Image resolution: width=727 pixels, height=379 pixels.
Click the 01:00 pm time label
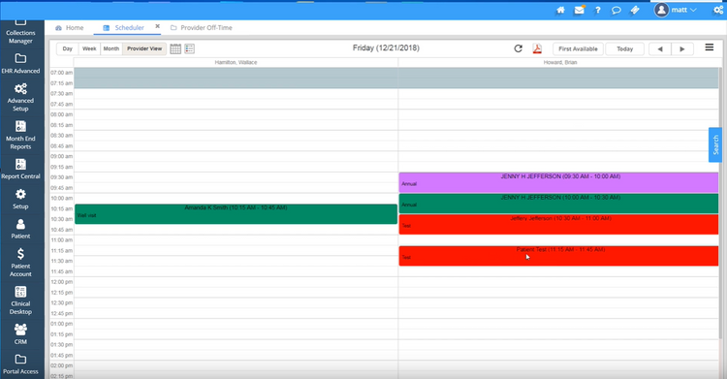[62, 324]
